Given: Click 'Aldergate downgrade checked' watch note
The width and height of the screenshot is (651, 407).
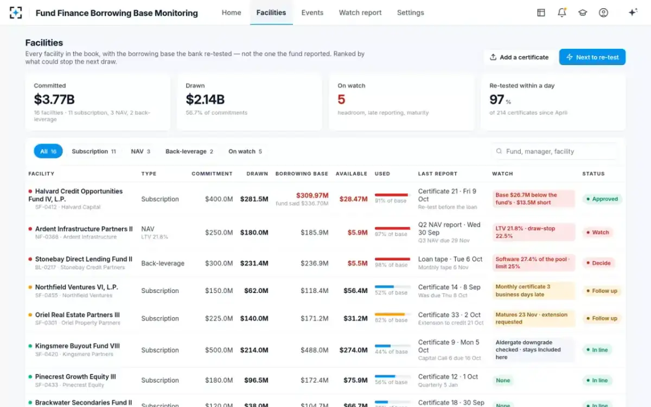Looking at the screenshot, I should [534, 350].
